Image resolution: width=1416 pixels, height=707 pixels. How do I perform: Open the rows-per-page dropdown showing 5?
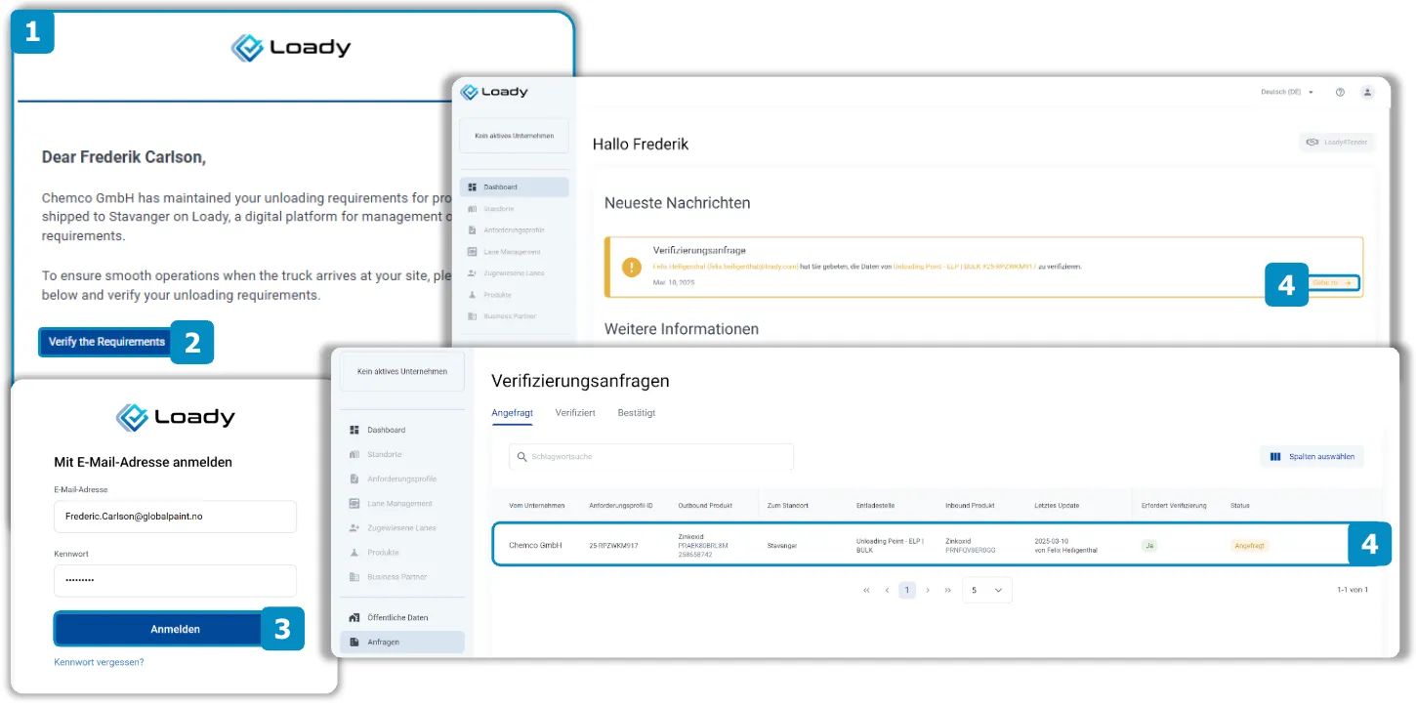point(986,590)
